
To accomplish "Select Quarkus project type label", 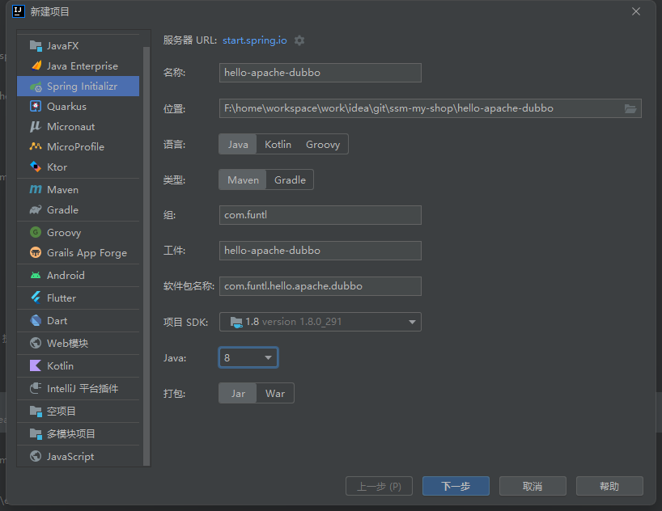I will (x=66, y=107).
